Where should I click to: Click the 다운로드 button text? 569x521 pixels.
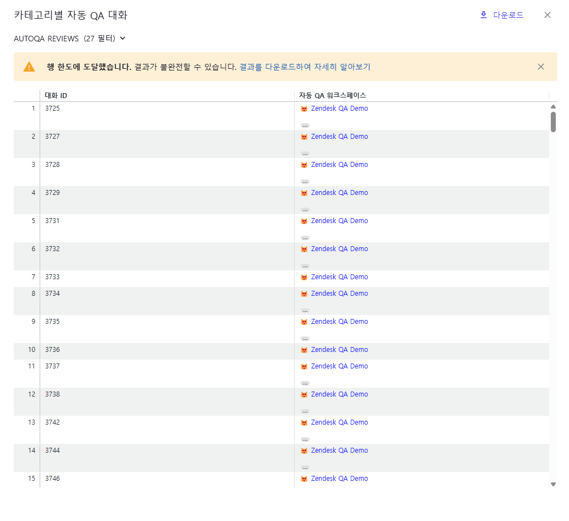(x=508, y=15)
